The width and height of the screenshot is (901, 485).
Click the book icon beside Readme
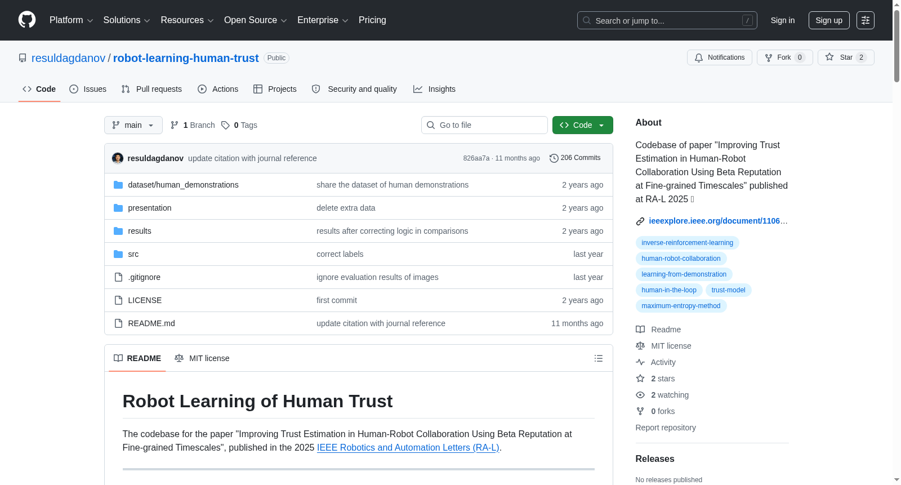[x=640, y=330]
